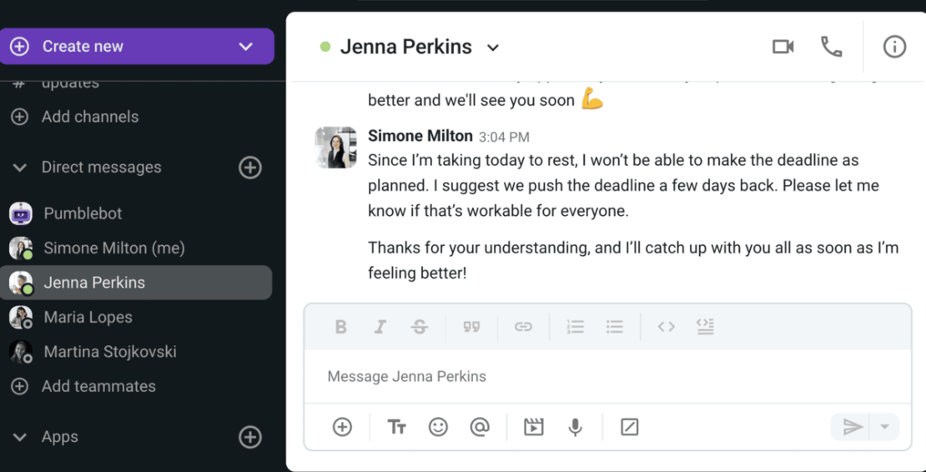Open Maria Lopes direct message
Screen dimensions: 926x472
pos(88,317)
